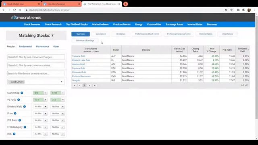Go to next results page
258x145 pixels.
click(x=89, y=85)
